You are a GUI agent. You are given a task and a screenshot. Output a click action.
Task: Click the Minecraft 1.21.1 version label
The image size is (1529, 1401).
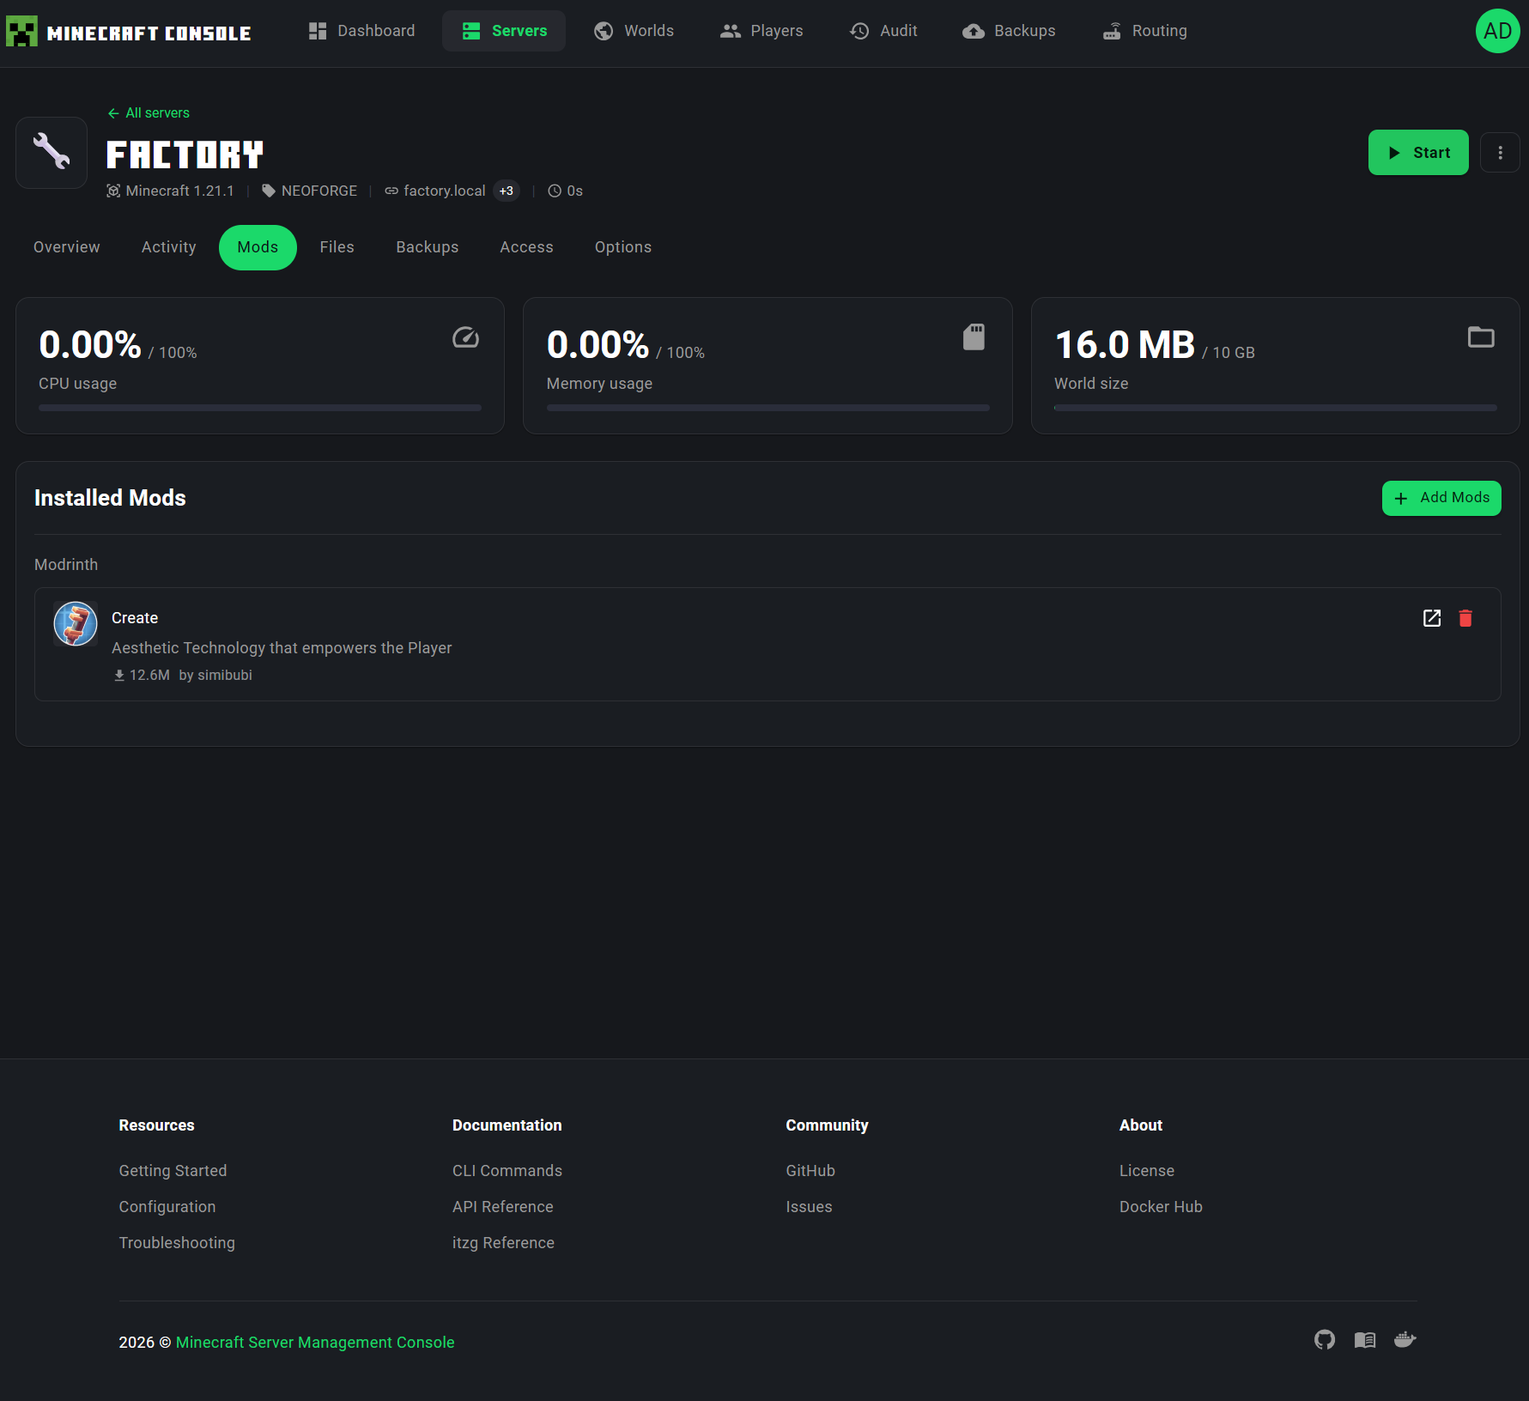point(179,191)
